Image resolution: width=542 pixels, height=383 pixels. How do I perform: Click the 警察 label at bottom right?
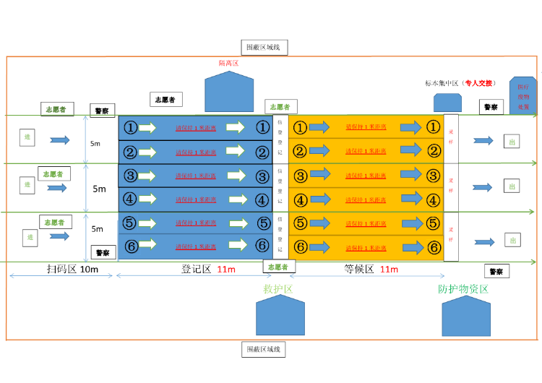coord(496,271)
